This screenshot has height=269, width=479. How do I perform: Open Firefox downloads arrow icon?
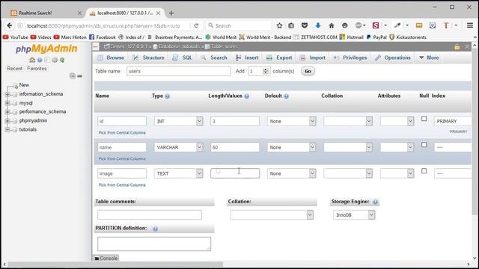pos(318,25)
